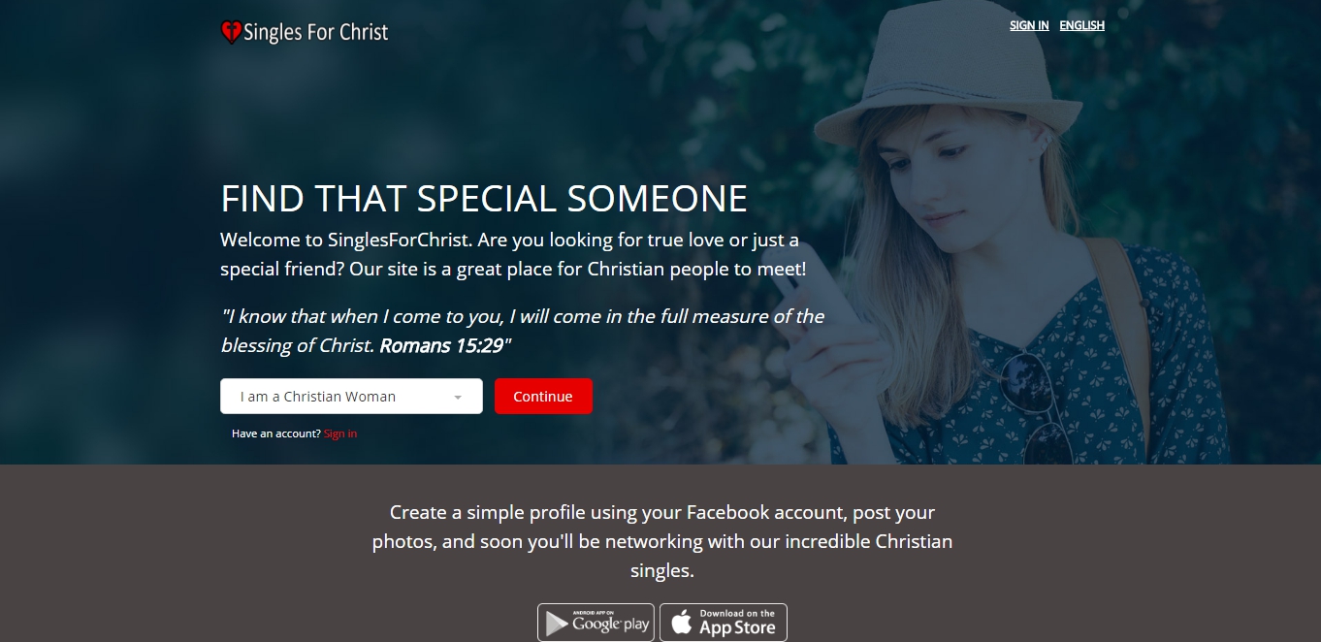Screen dimensions: 1321x642
Task: Click the Have an account? text
Action: click(276, 433)
